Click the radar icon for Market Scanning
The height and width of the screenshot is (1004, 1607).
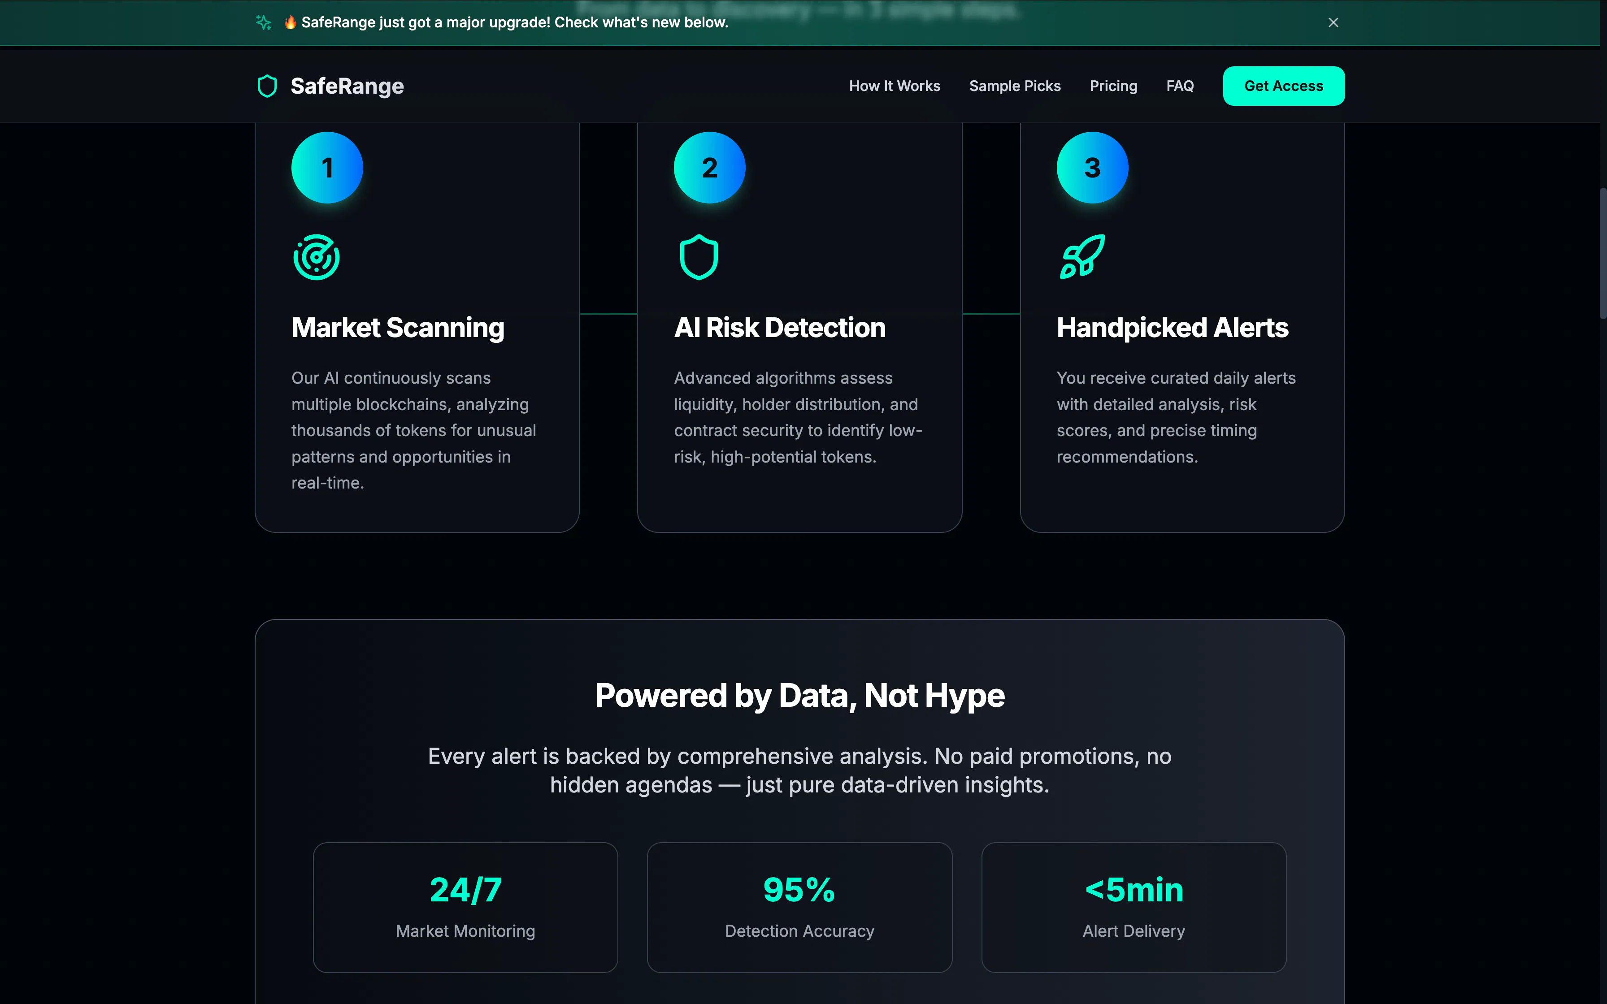coord(317,257)
